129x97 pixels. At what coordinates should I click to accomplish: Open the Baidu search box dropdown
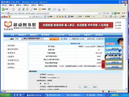[x=45, y=17]
